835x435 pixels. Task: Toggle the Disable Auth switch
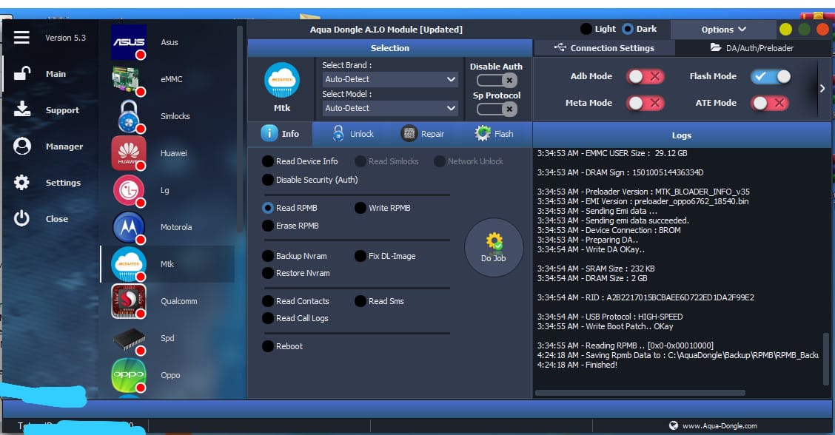pyautogui.click(x=496, y=81)
